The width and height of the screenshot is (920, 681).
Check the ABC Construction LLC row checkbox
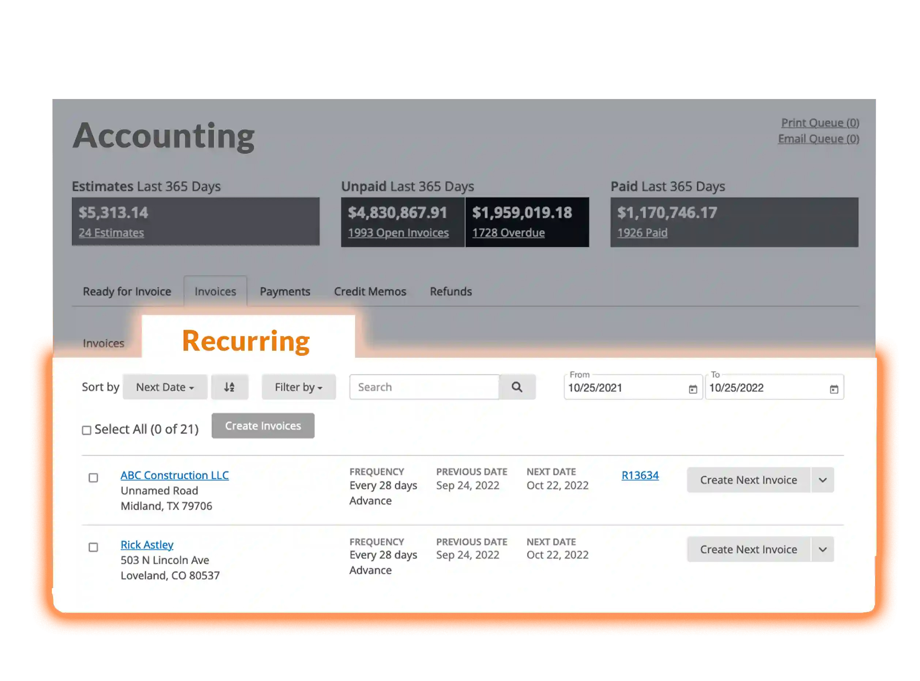[93, 478]
